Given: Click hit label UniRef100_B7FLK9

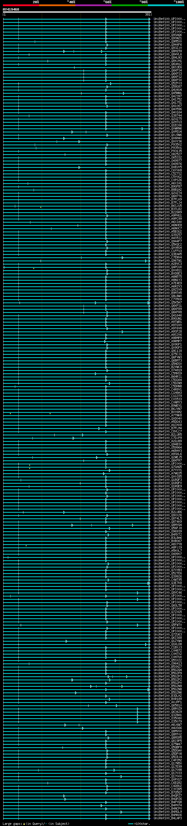Looking at the screenshot, I should (x=167, y=200).
